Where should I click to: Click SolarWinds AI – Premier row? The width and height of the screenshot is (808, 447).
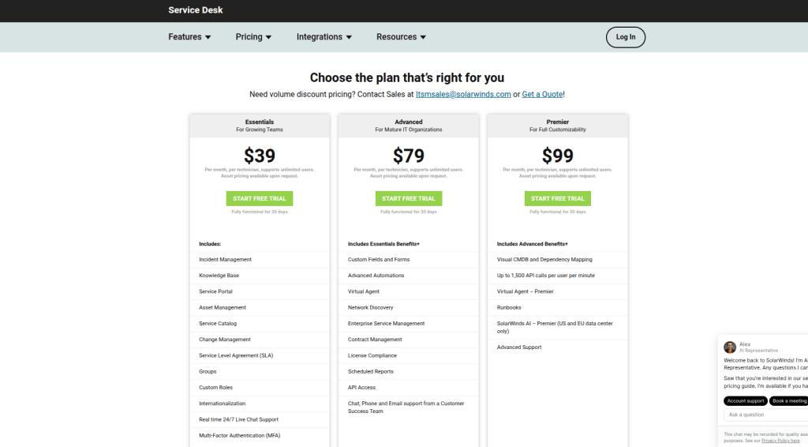558,328
